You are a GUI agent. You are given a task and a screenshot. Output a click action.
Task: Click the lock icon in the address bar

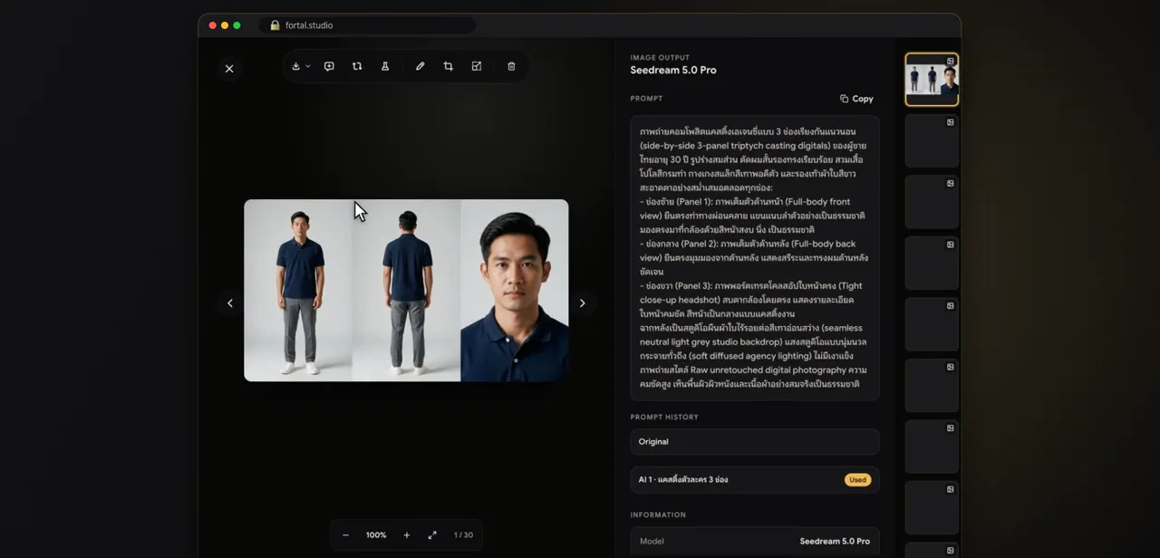(x=275, y=25)
